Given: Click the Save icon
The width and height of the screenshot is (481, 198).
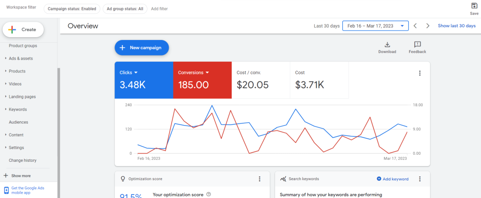Looking at the screenshot, I should click(x=474, y=6).
